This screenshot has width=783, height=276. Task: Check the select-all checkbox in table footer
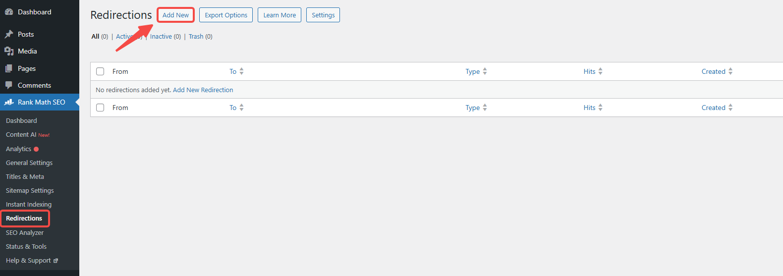pyautogui.click(x=100, y=108)
